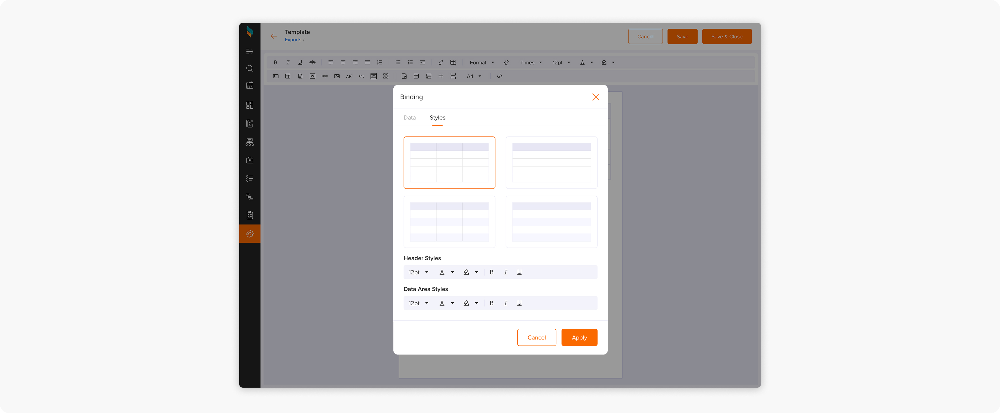Insert expression (exp) from toolbar

coord(325,76)
